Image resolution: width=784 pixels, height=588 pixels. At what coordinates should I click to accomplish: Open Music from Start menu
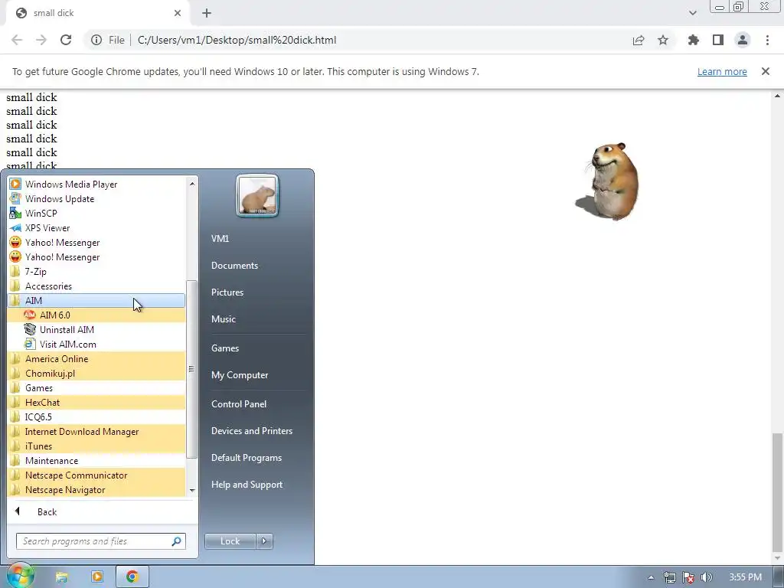tap(223, 319)
